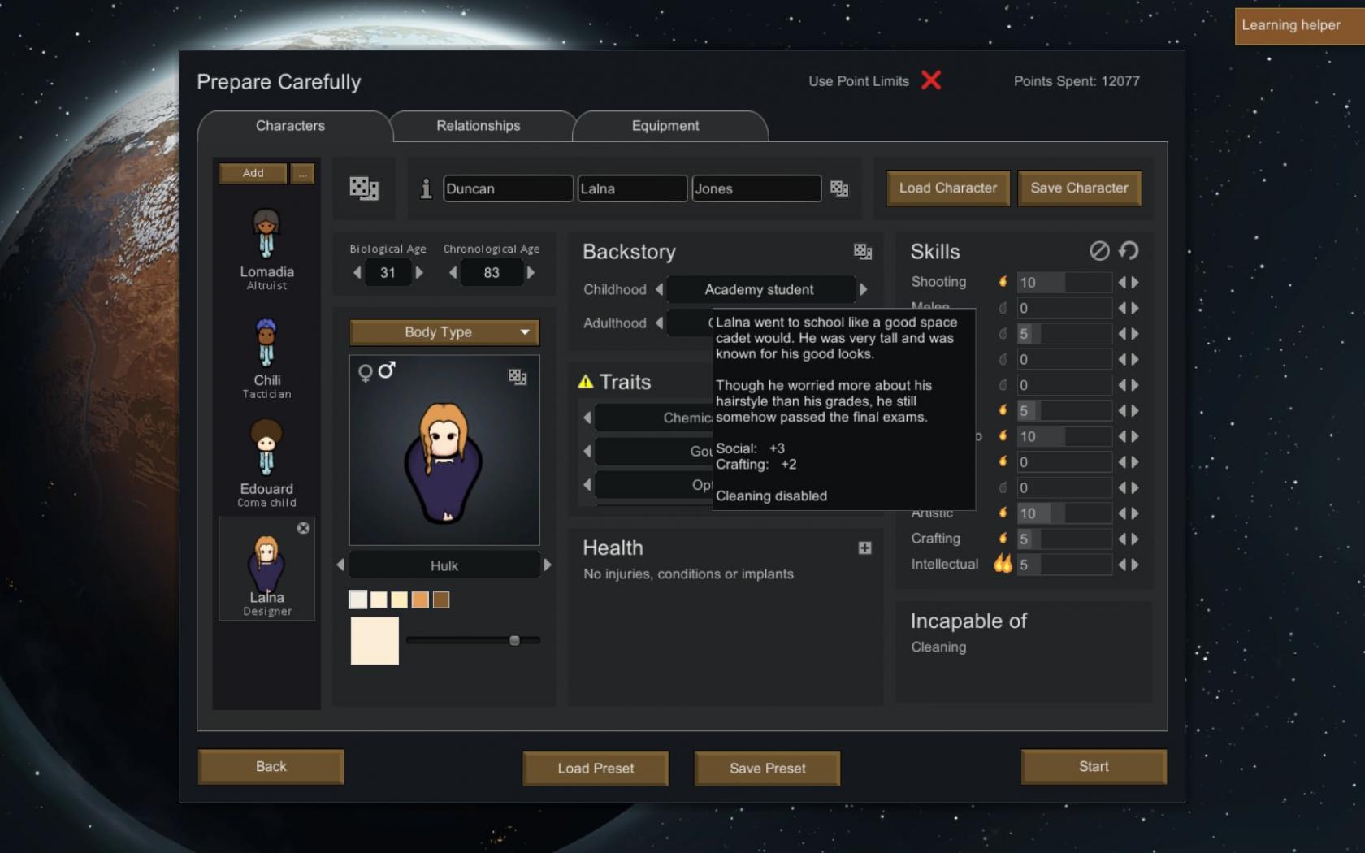Click the dice icon to randomize the character

pos(363,188)
